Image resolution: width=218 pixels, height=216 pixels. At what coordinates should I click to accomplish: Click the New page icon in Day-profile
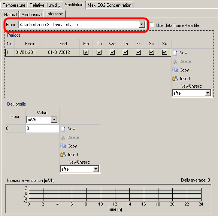(63, 129)
